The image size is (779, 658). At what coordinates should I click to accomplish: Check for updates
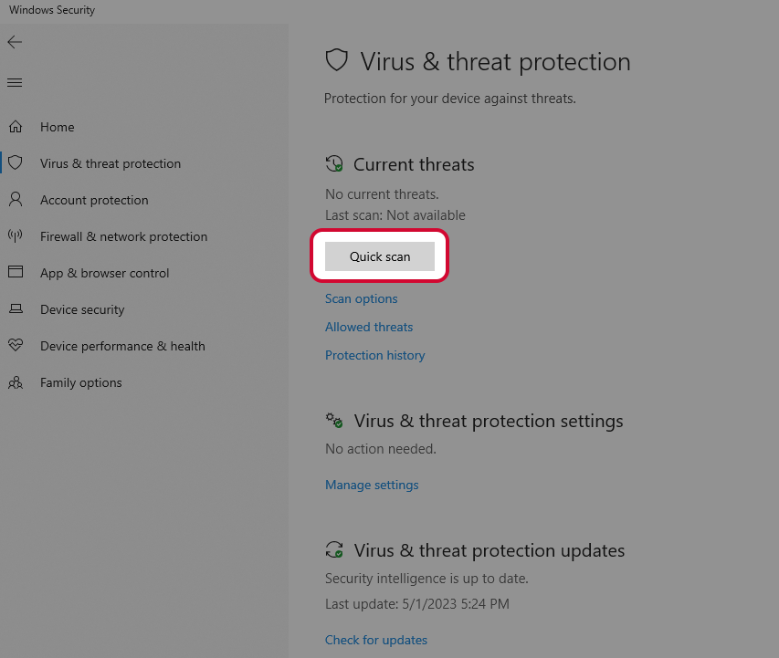pyautogui.click(x=375, y=640)
